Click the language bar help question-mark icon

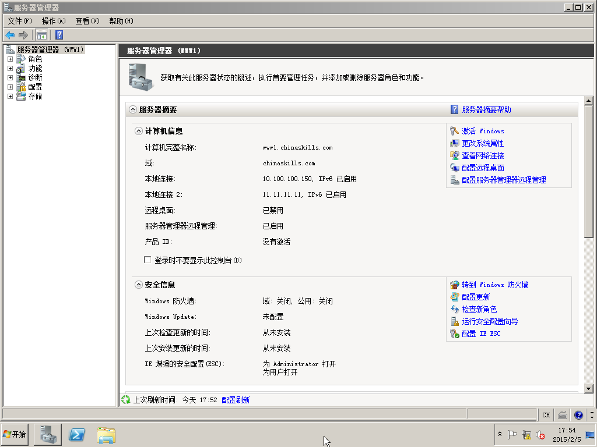click(578, 415)
